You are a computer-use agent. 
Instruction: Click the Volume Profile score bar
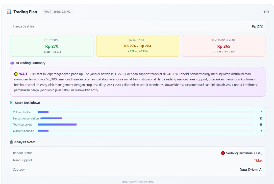(145, 112)
